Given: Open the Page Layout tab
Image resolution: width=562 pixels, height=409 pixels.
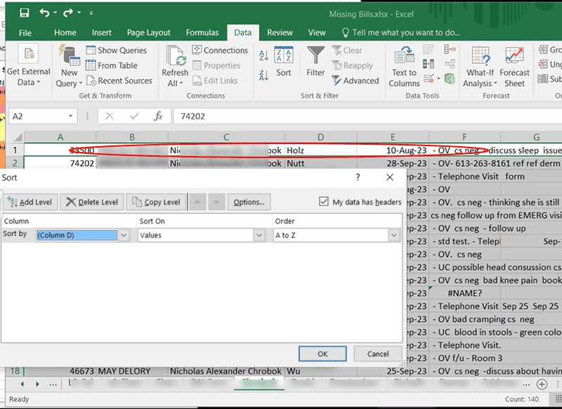Looking at the screenshot, I should (148, 32).
